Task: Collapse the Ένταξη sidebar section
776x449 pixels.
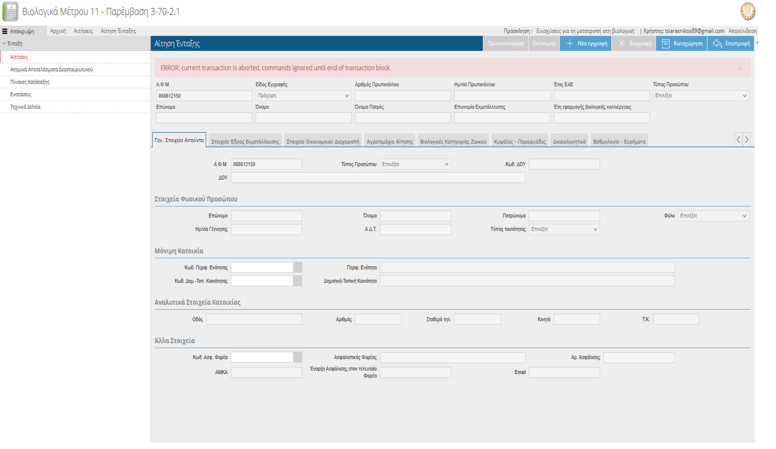Action: (4, 43)
